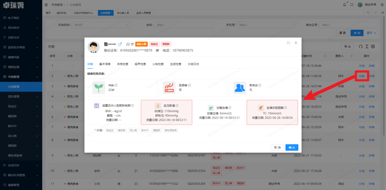The height and width of the screenshot is (190, 386).
Task: Expand the 电子病历 sidebar menu
Action: tap(21, 18)
